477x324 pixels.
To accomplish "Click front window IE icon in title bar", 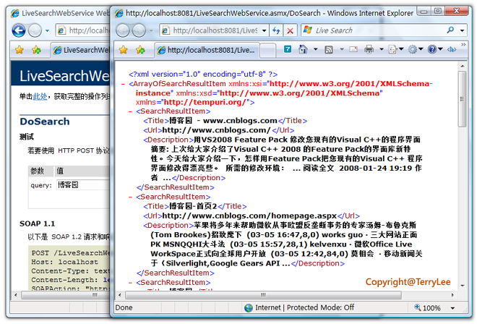I will click(x=119, y=13).
